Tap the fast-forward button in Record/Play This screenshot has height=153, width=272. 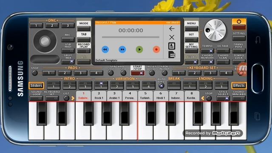[x=122, y=49]
